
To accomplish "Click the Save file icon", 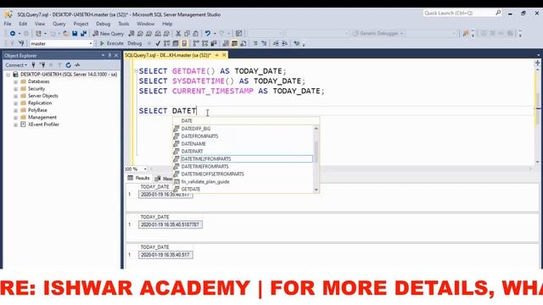I will pyautogui.click(x=75, y=34).
